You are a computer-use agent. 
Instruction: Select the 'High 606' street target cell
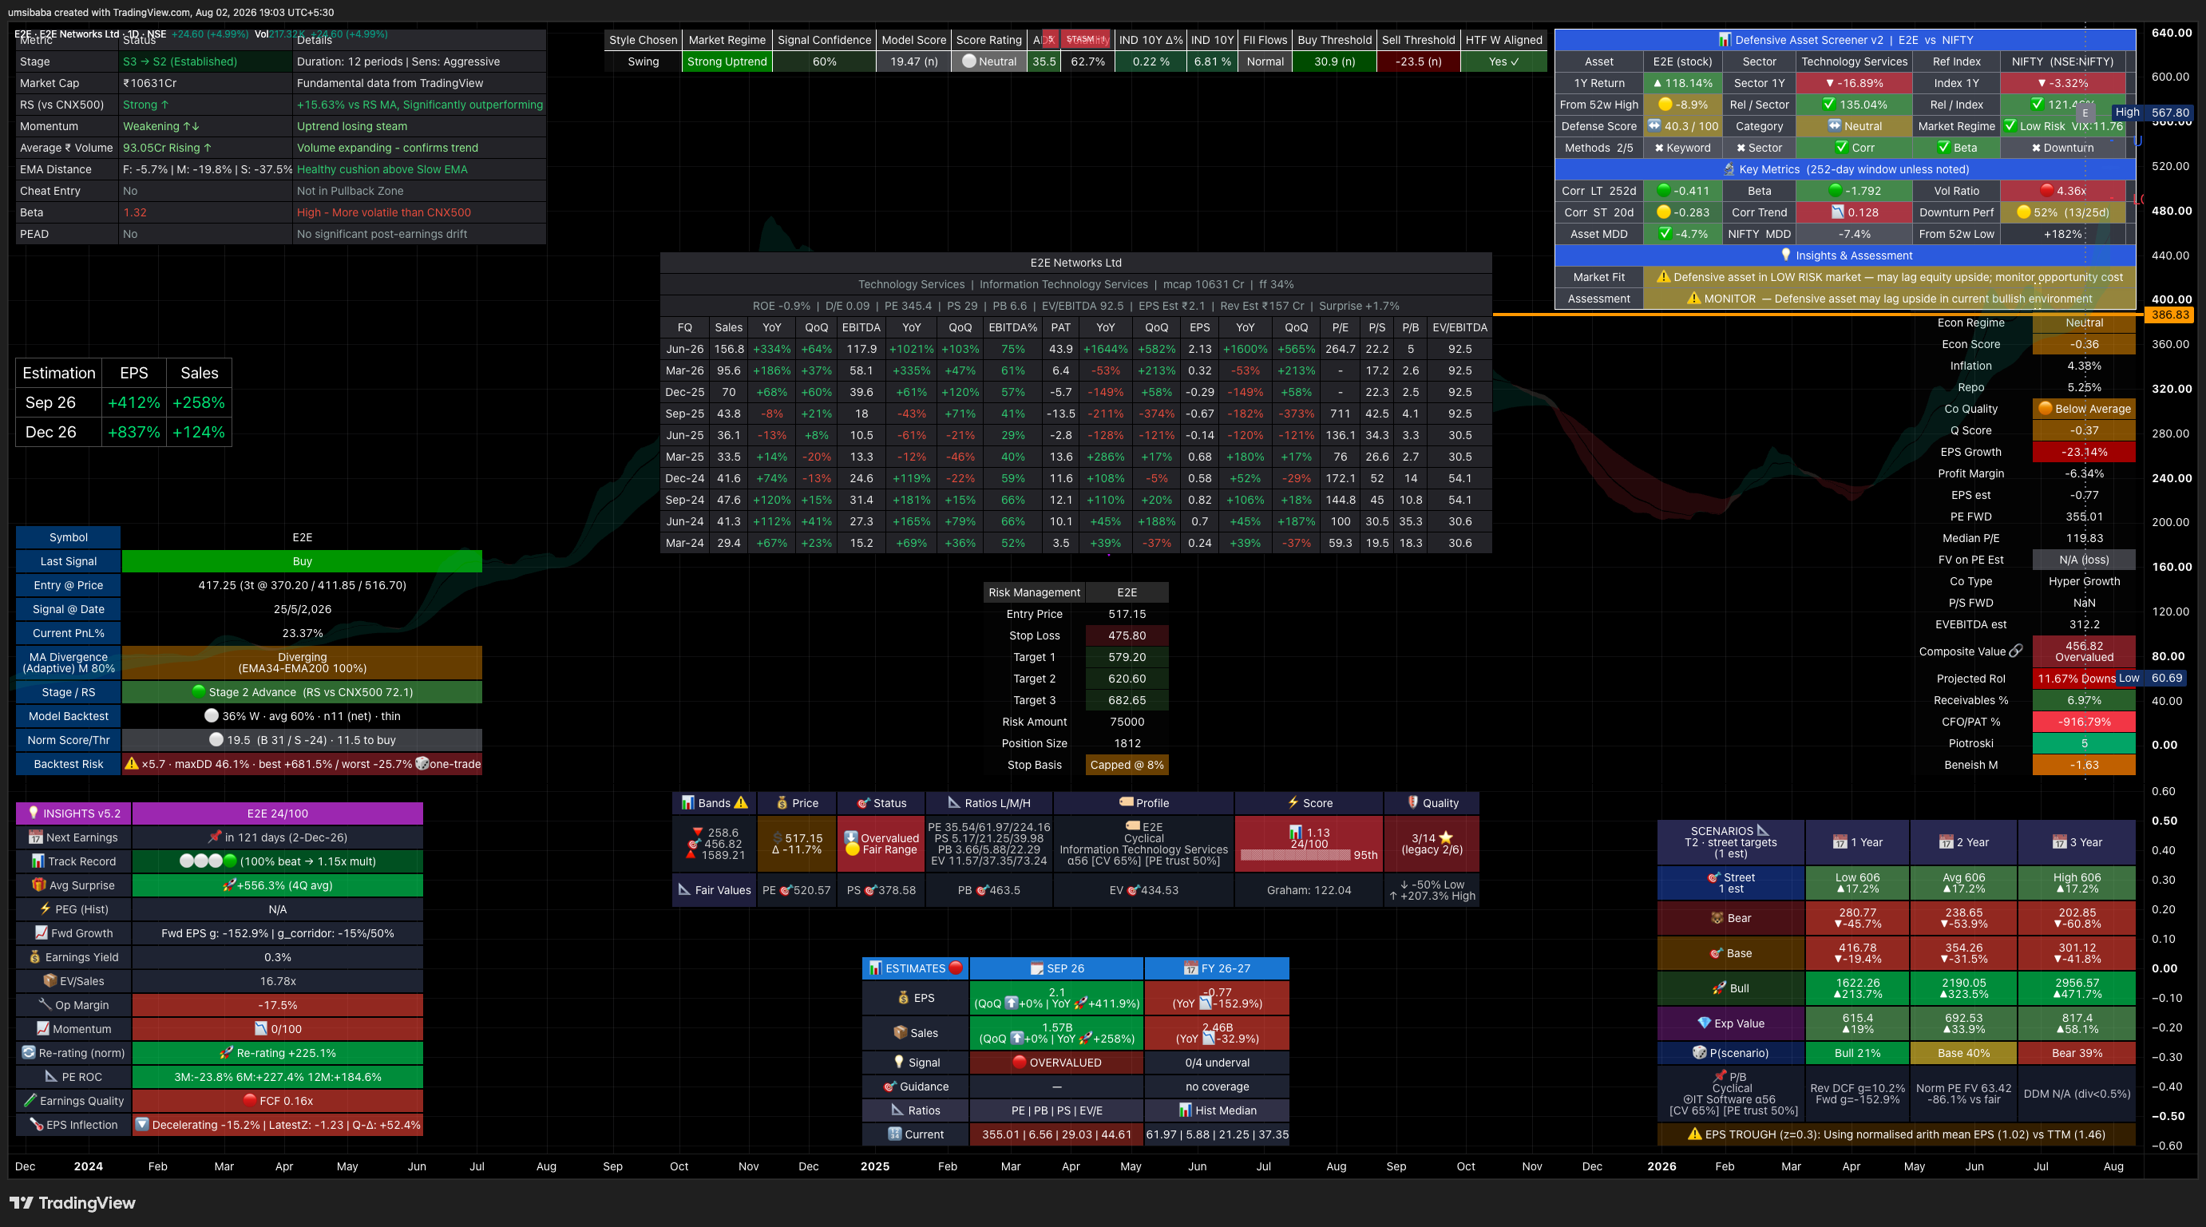click(2077, 883)
